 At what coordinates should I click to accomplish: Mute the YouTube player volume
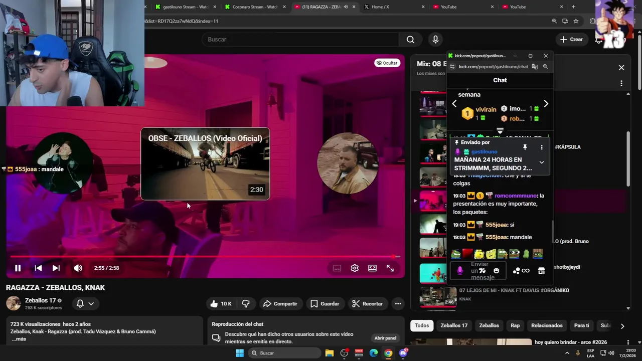pos(78,268)
